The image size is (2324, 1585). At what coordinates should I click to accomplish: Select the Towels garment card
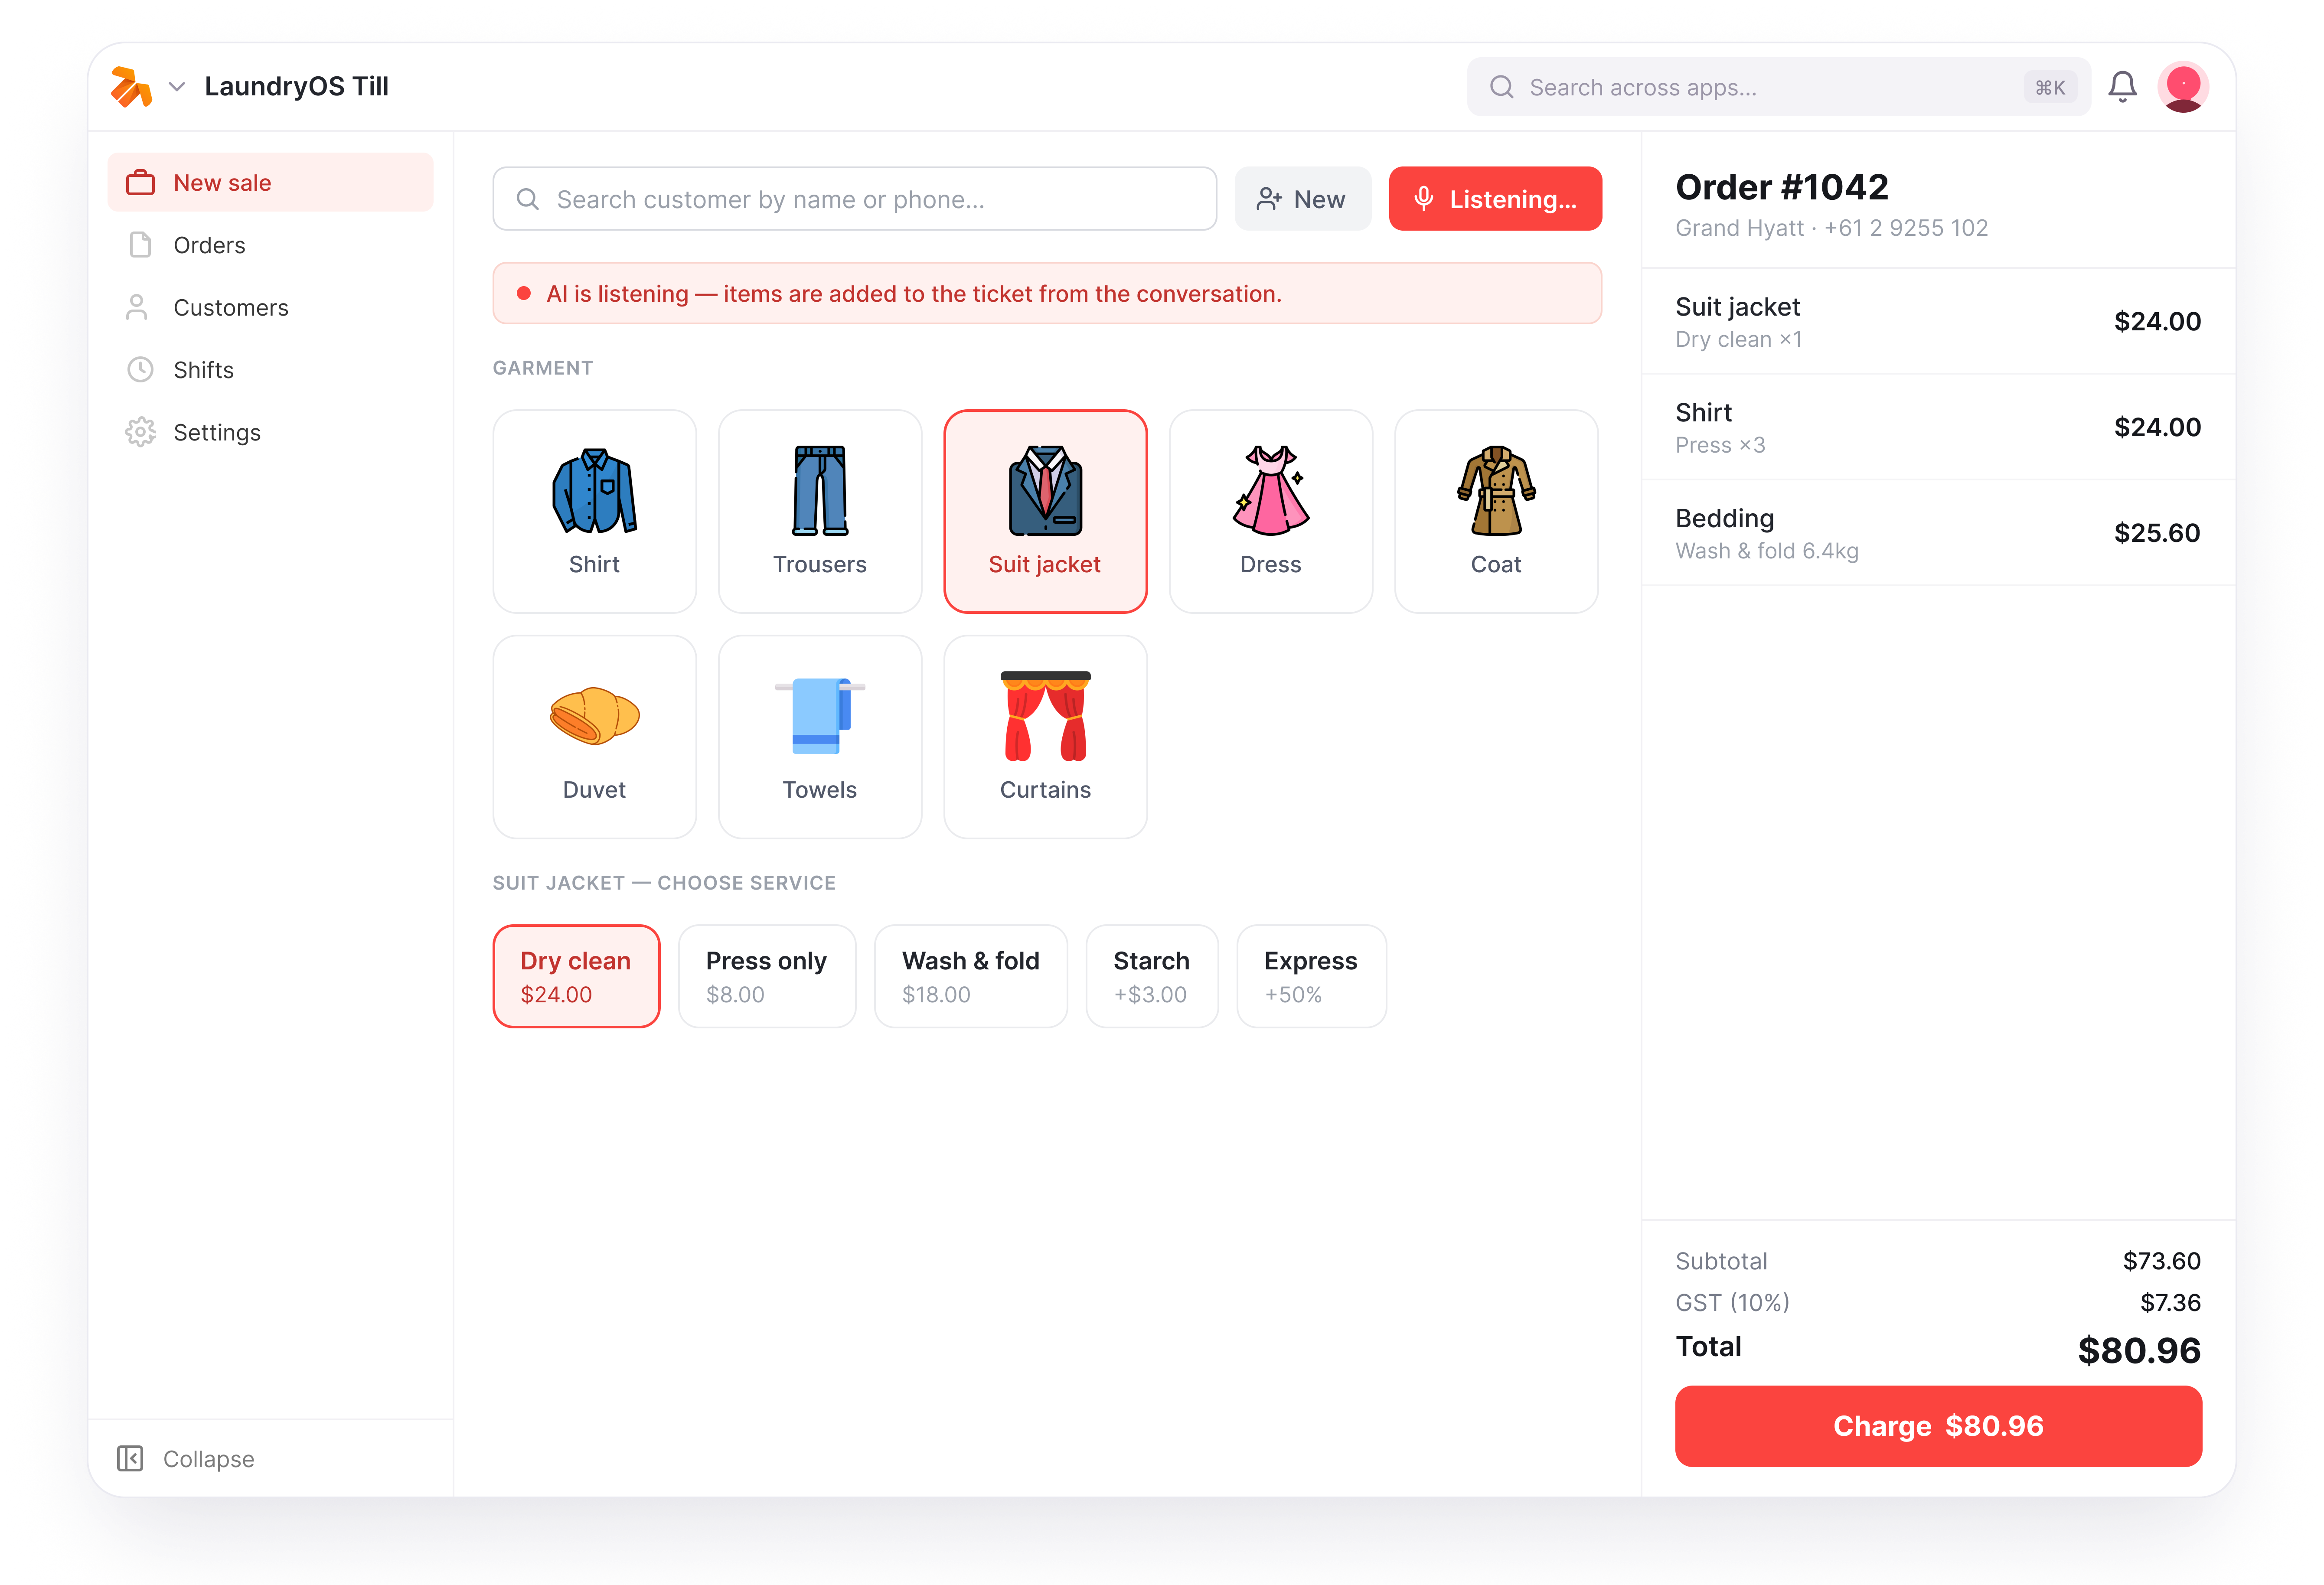tap(820, 737)
